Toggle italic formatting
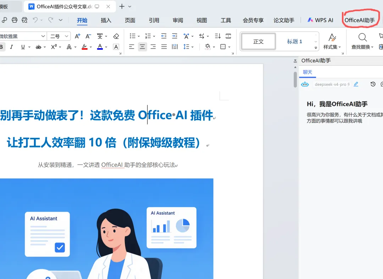The height and width of the screenshot is (279, 383). tap(11, 47)
